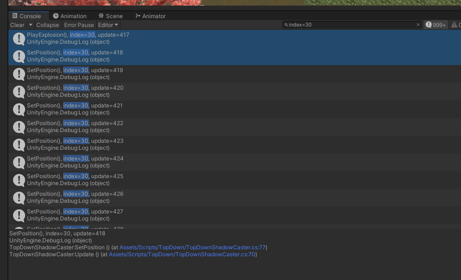Click the console search field
This screenshot has height=280, width=461.
(x=349, y=25)
